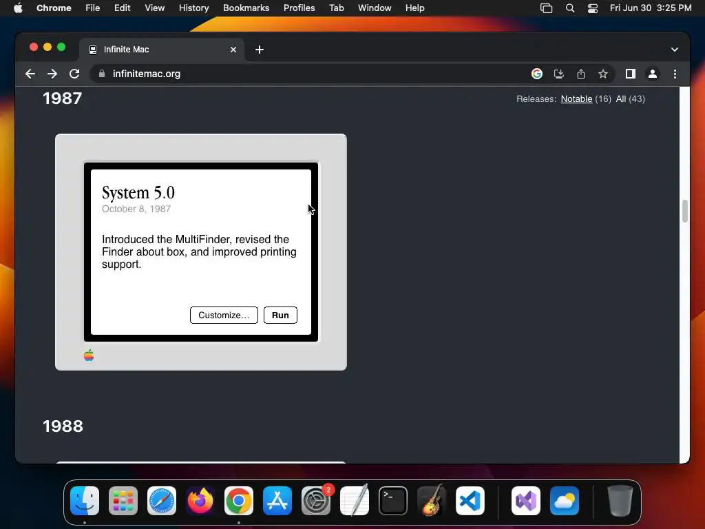The height and width of the screenshot is (529, 705).
Task: Open the Bookmarks menu
Action: pyautogui.click(x=246, y=8)
